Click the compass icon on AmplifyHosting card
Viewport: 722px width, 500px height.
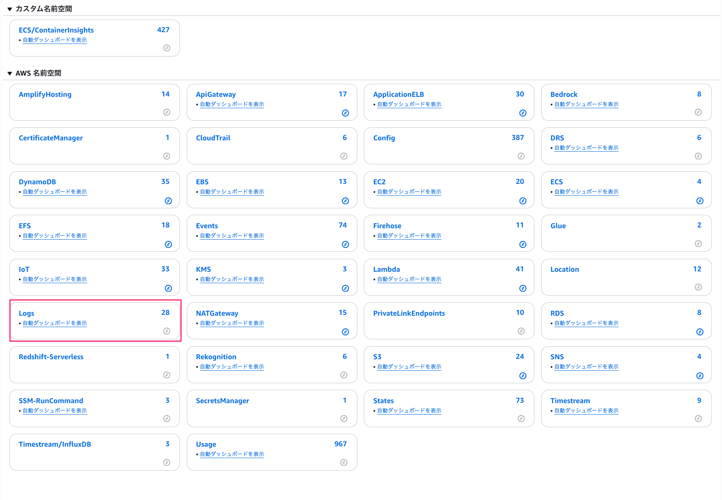pos(167,112)
